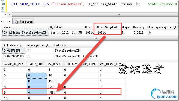Select the Mar 14 2012 1:14PM cell
The image size is (179, 101).
[x=67, y=33]
